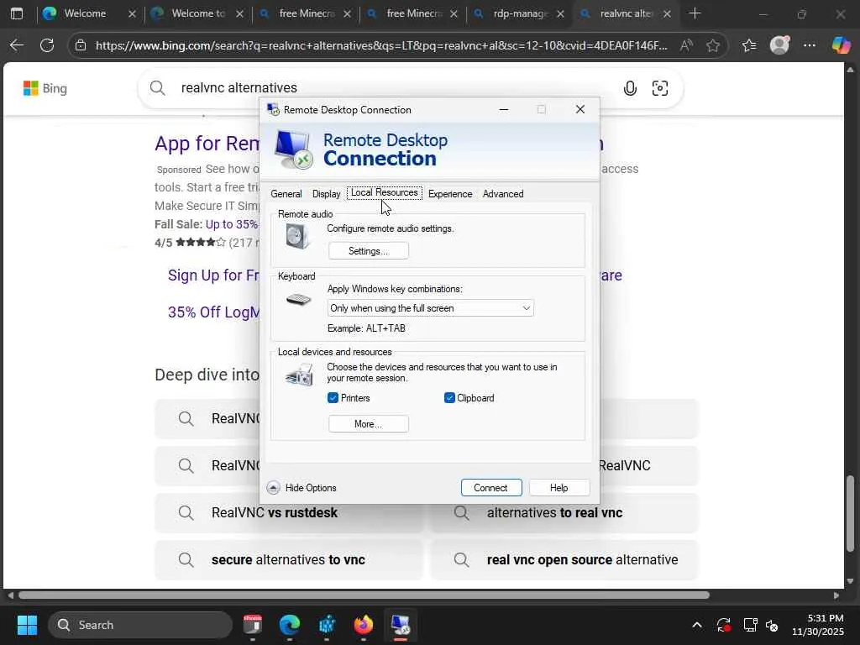Toggle the Clipboard checkbox

(449, 397)
